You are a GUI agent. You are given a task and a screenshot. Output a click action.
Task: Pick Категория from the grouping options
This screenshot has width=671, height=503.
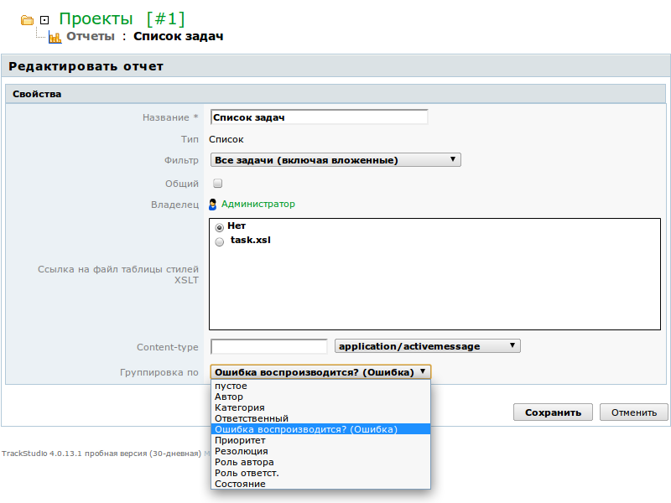coord(240,407)
